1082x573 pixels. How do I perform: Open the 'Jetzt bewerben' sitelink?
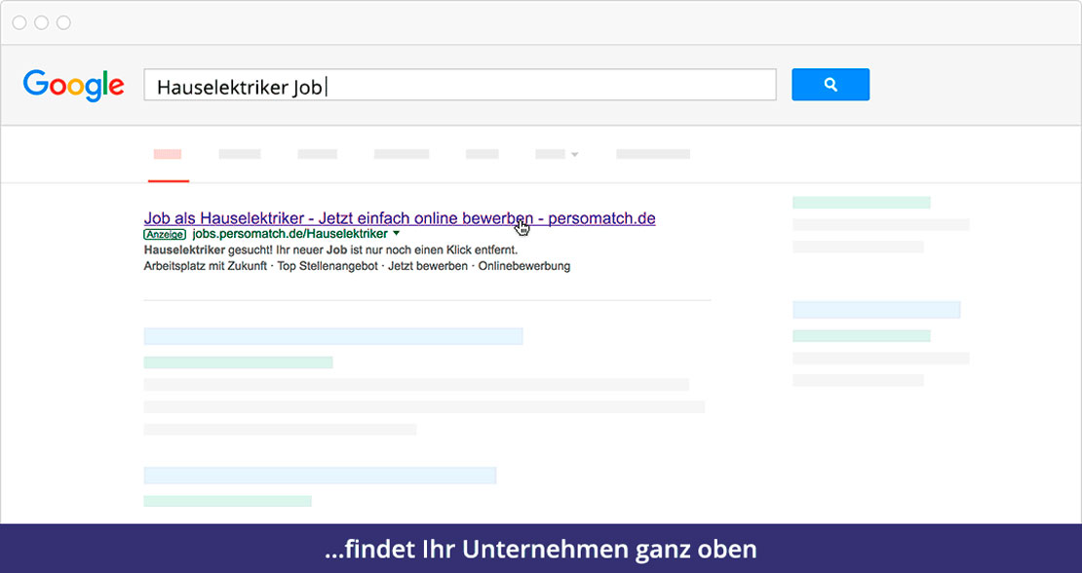428,266
